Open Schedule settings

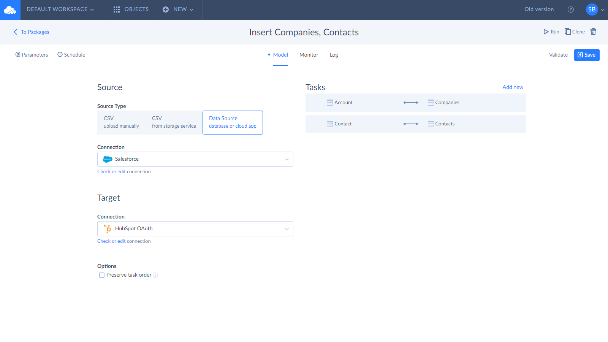point(71,55)
